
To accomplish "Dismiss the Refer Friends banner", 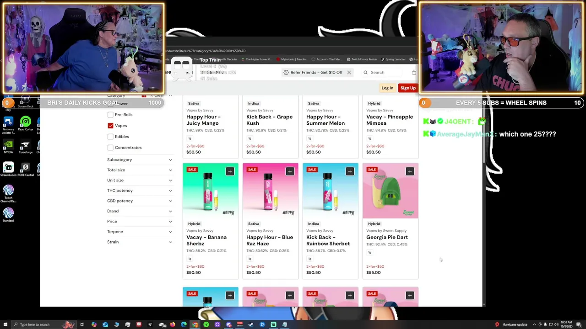I will pos(349,72).
